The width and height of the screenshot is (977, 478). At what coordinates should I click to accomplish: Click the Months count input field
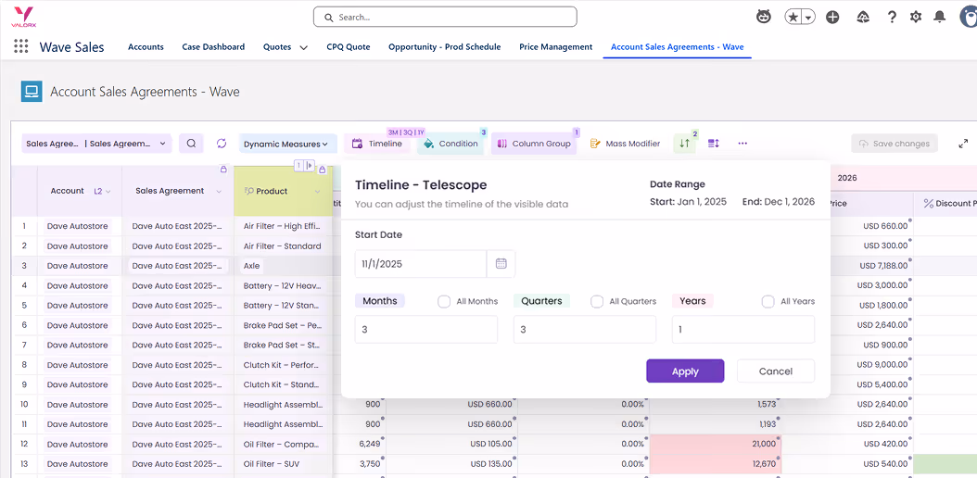(x=426, y=329)
